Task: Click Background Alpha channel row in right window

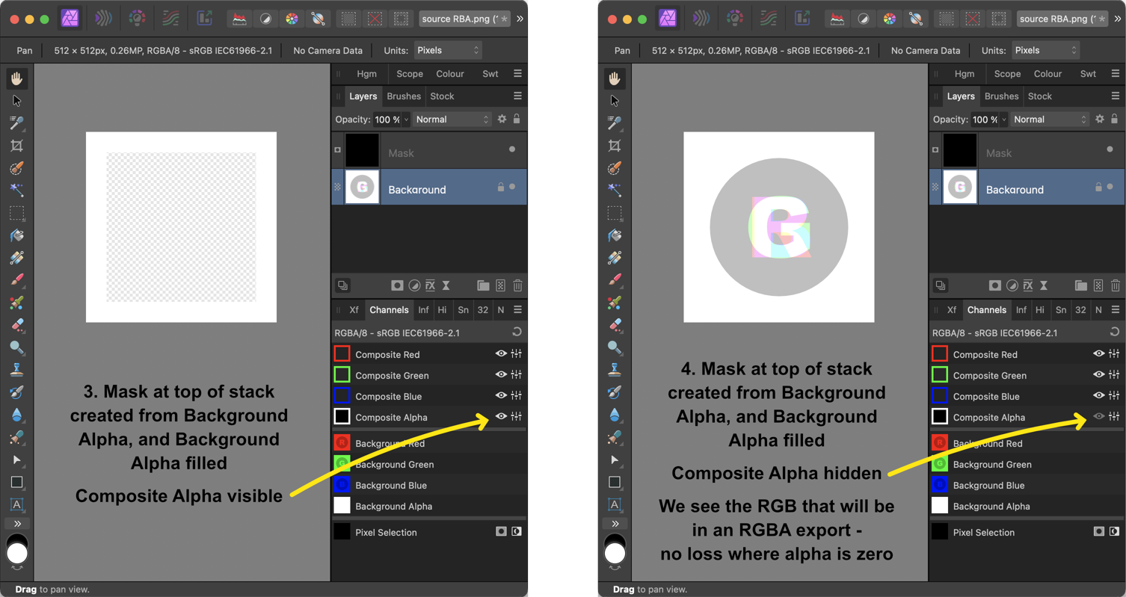Action: tap(1027, 506)
